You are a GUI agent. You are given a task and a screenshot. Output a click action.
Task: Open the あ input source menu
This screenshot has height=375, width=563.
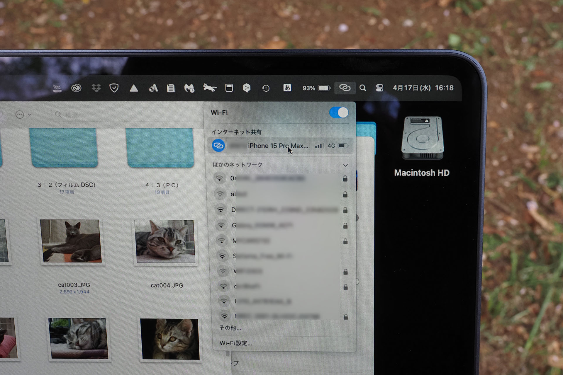coord(287,88)
